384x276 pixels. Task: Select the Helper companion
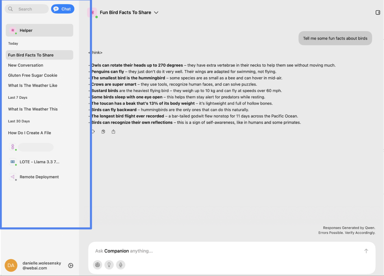coord(39,30)
